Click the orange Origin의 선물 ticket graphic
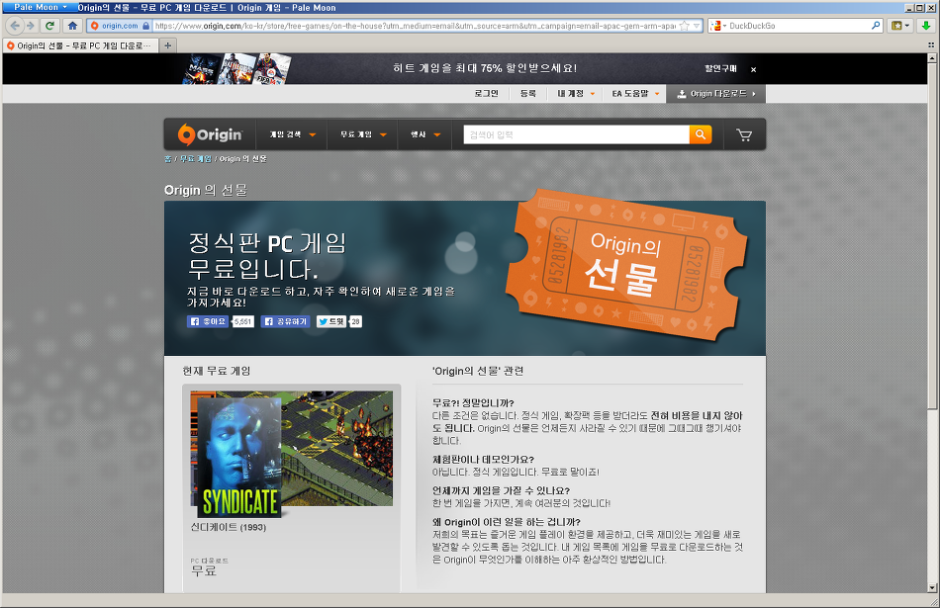This screenshot has width=940, height=608. tap(626, 265)
